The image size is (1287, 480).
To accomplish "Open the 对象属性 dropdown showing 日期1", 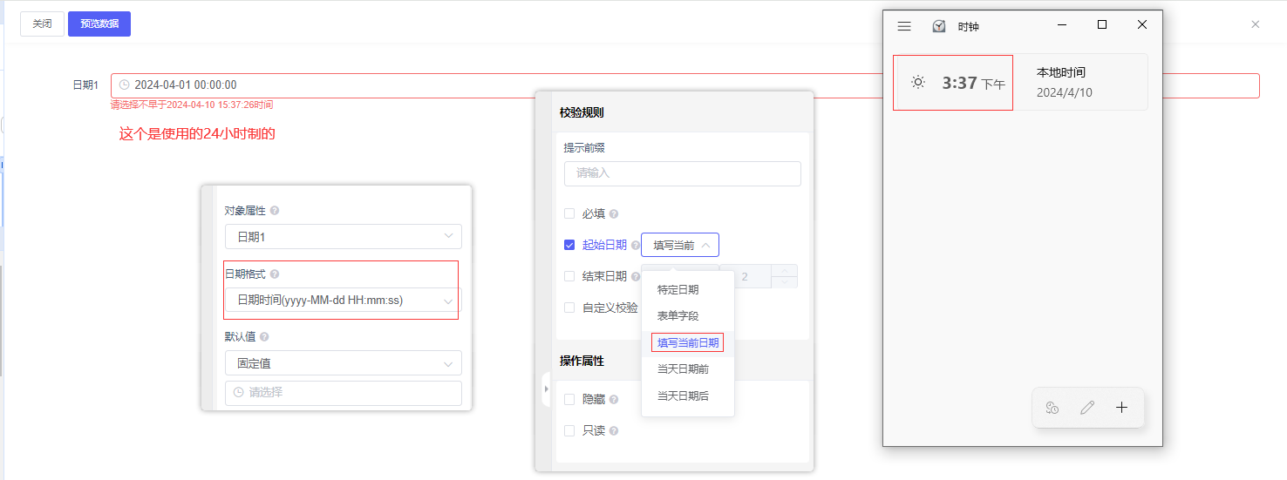I will [344, 237].
